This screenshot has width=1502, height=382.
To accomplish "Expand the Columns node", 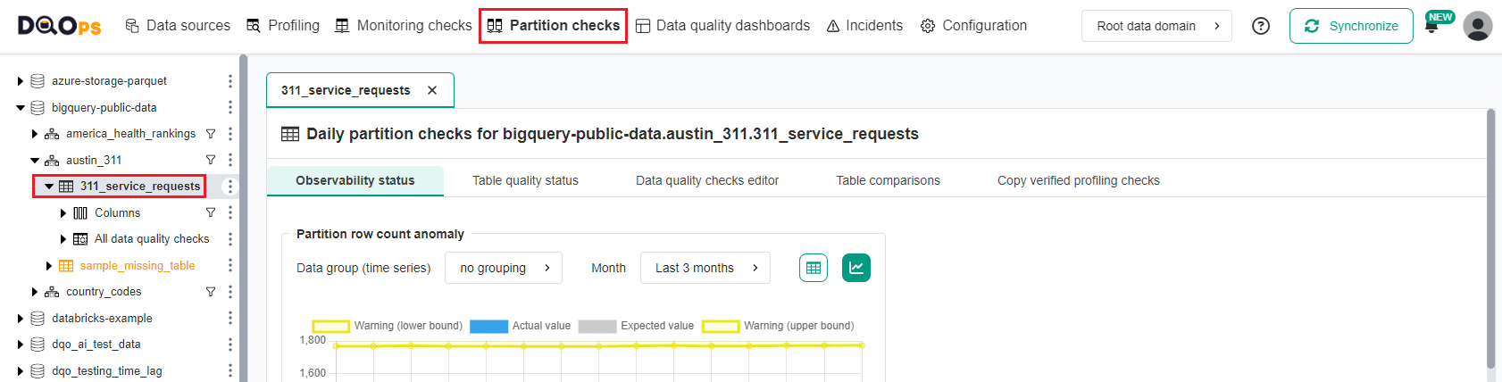I will coord(63,213).
